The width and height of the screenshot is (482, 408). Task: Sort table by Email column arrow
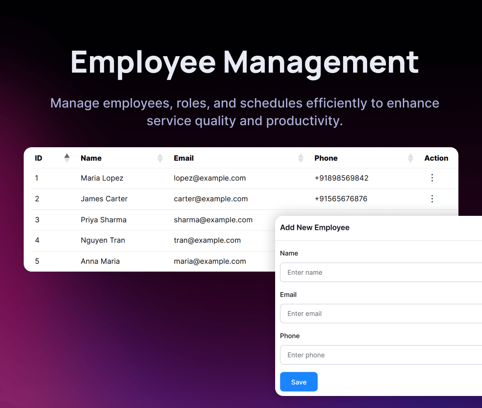[301, 158]
